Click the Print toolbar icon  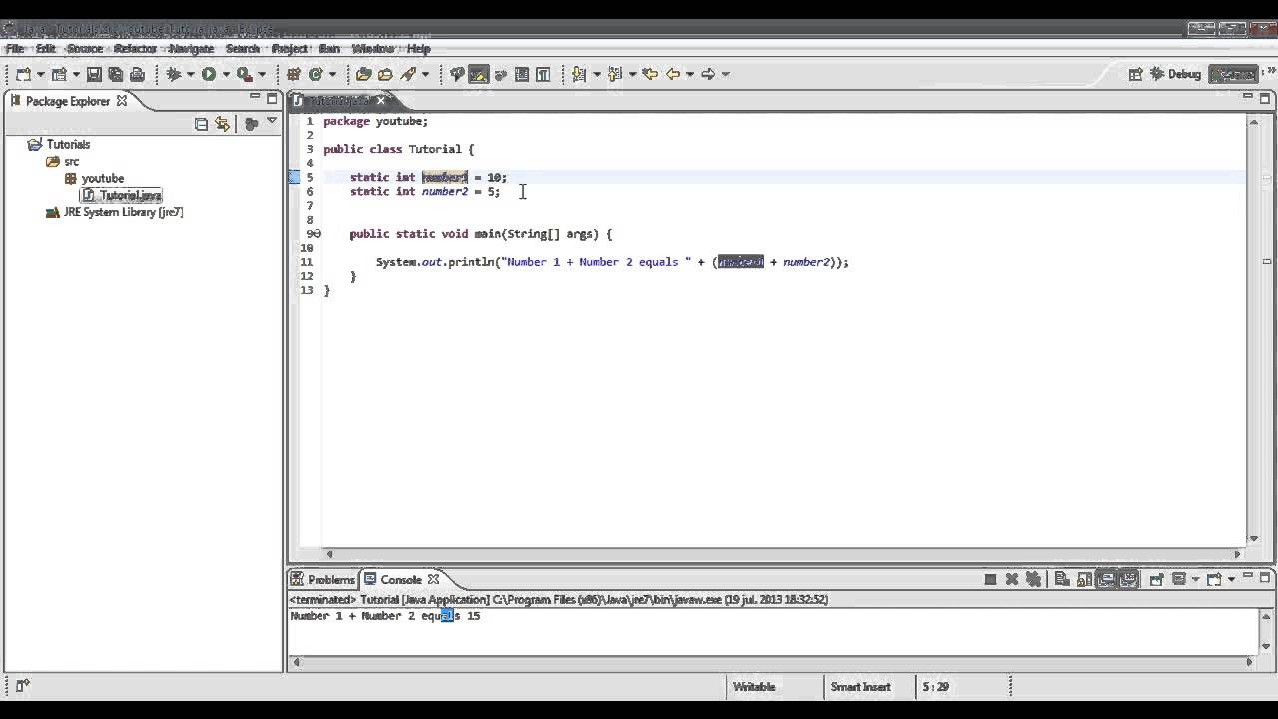pos(138,74)
